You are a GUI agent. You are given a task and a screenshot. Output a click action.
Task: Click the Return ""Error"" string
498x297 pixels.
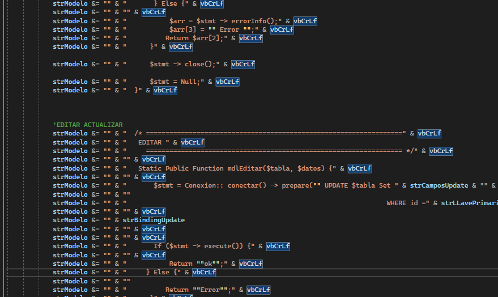199,290
